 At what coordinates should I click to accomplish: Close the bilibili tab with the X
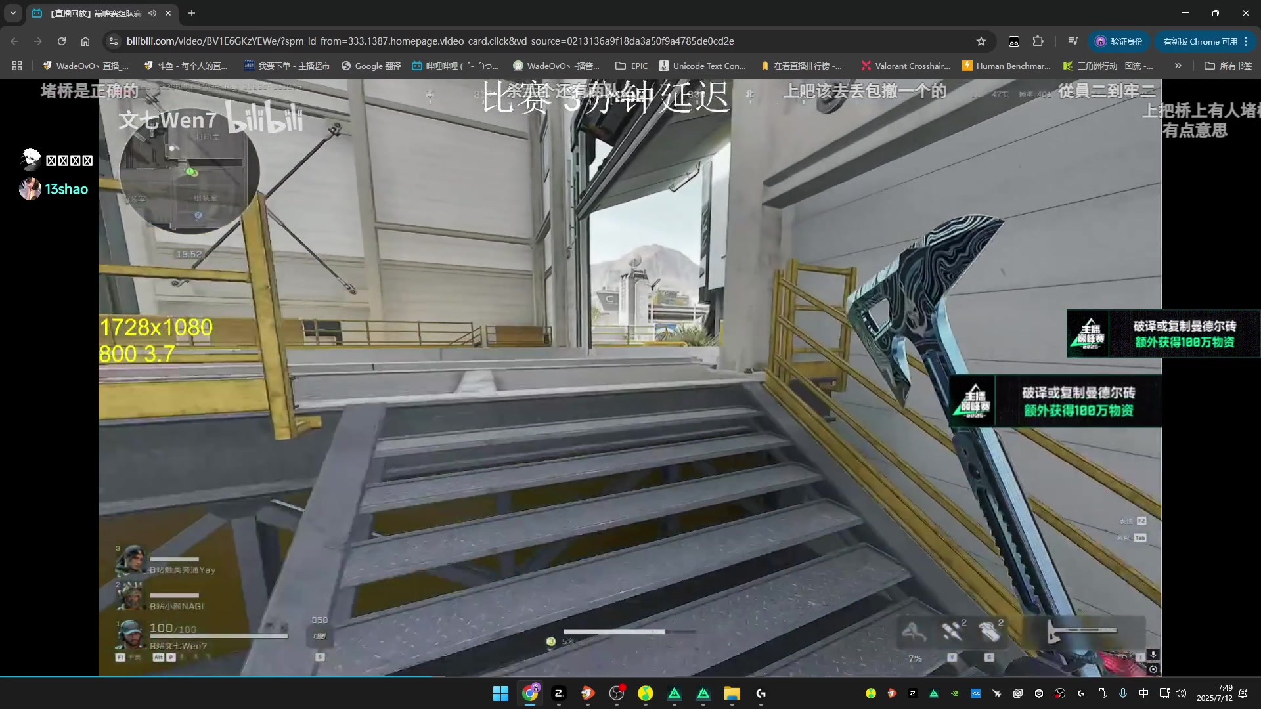168,13
